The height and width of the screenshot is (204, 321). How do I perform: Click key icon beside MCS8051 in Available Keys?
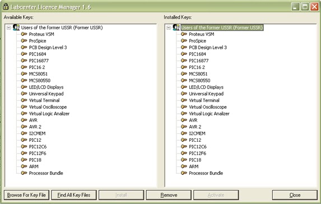24,74
